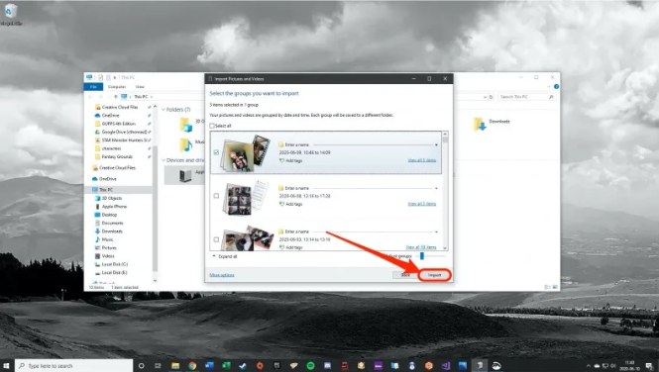This screenshot has width=659, height=372.
Task: Open View all items link for 2020-06-09 group
Action: [421, 160]
